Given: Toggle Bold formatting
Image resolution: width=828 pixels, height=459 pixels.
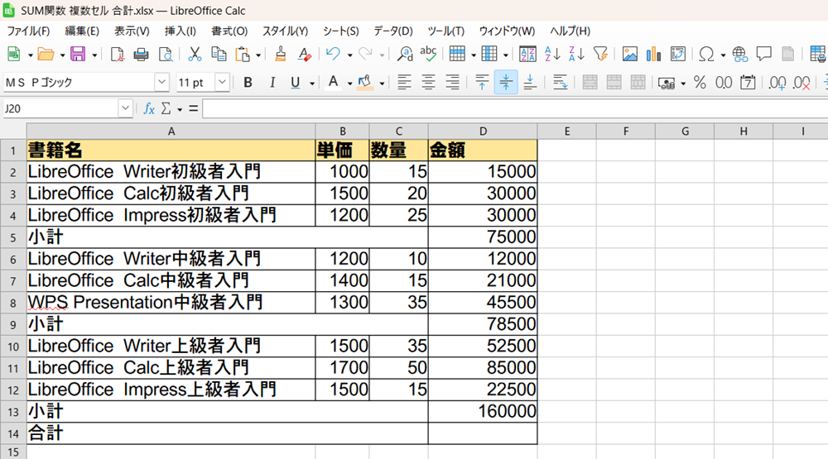Looking at the screenshot, I should (248, 83).
